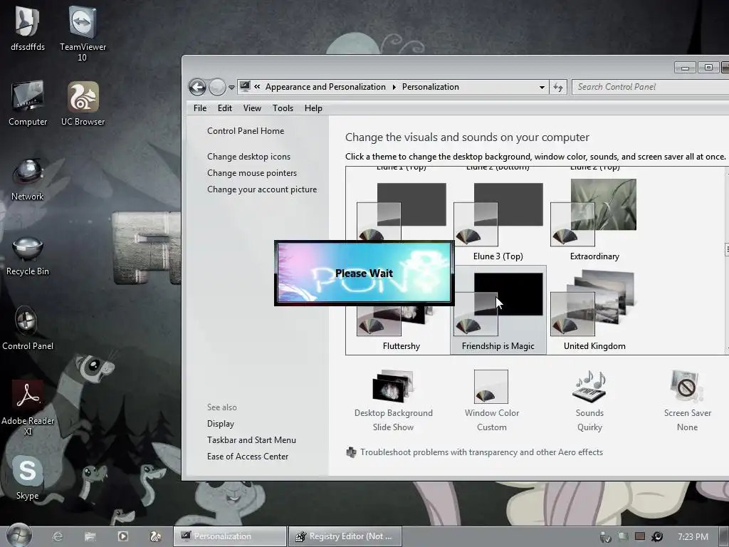Click the system tray flag icon
This screenshot has height=547, width=729.
[x=622, y=537]
